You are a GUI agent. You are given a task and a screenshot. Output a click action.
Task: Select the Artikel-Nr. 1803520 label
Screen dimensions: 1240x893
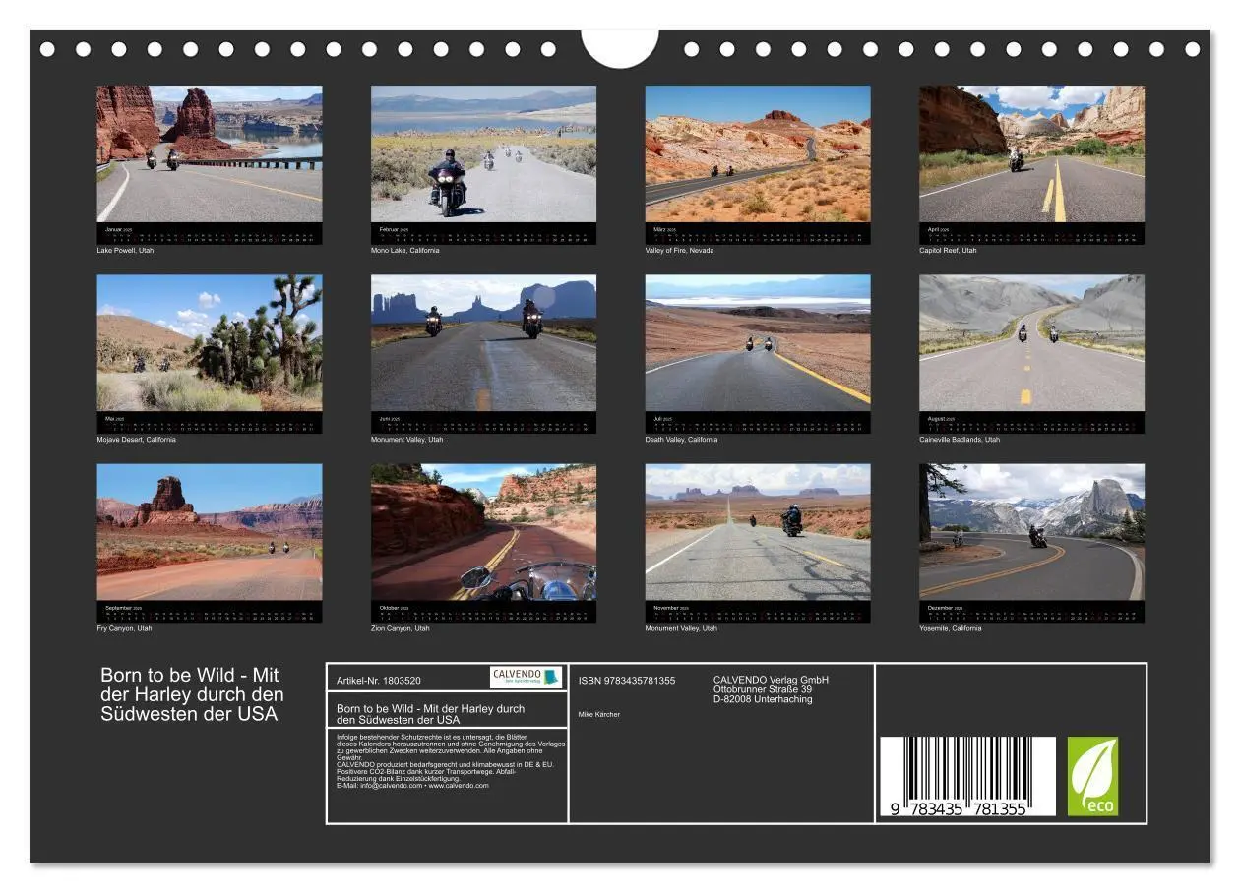point(379,681)
